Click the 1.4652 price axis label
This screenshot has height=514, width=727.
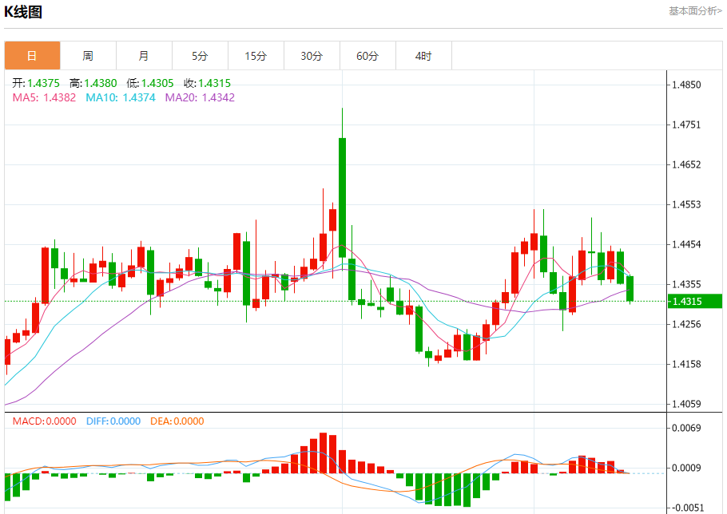(687, 165)
